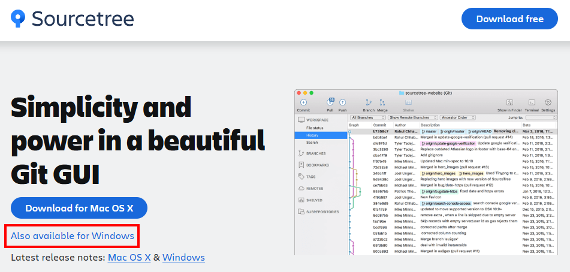Click the Push toolbar icon
This screenshot has width=570, height=272.
point(342,103)
